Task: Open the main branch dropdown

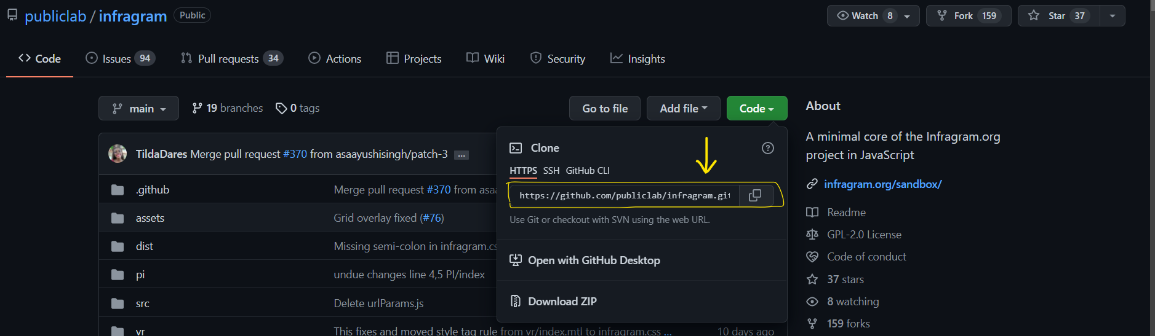Action: (x=138, y=108)
